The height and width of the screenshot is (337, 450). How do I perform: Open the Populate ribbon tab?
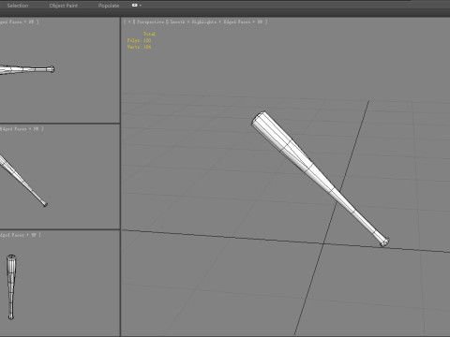[x=109, y=6]
